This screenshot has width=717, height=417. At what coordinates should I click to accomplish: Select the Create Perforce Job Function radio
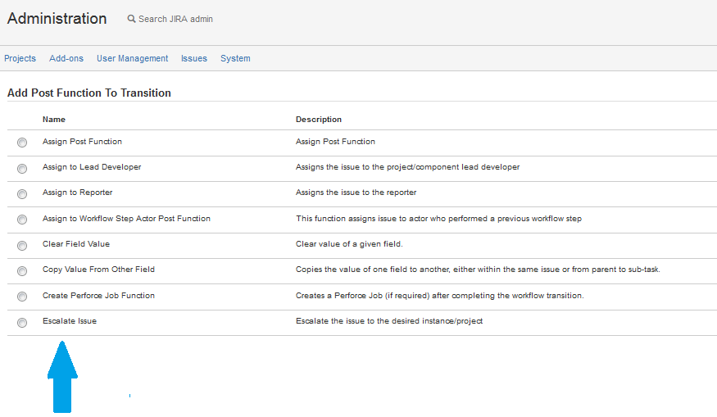click(22, 297)
